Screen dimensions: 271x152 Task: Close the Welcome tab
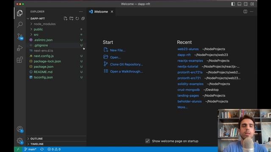[x=112, y=11]
